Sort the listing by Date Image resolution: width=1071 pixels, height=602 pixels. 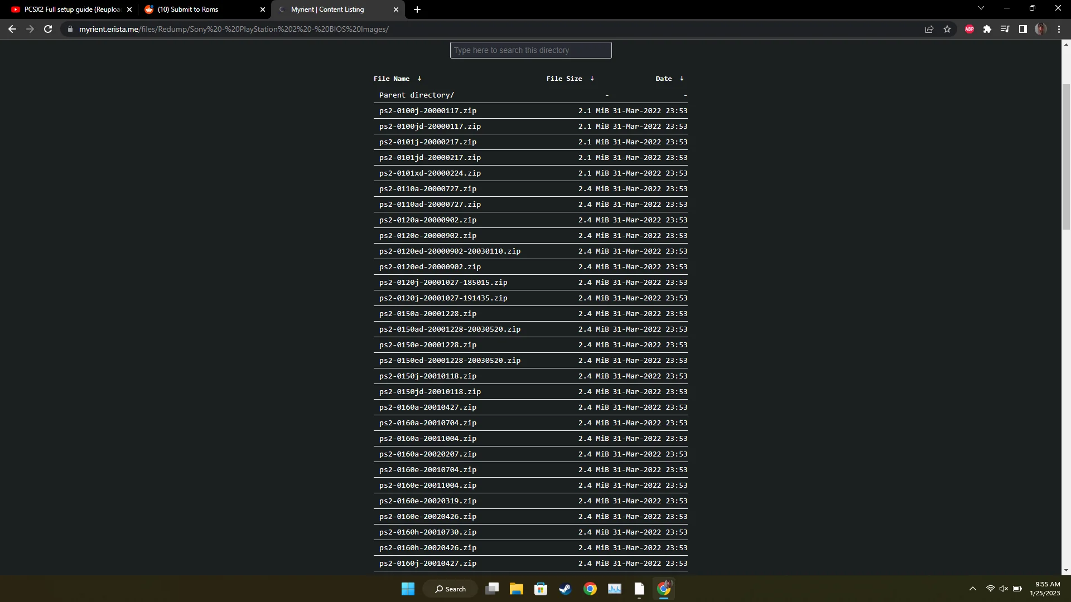pyautogui.click(x=664, y=78)
